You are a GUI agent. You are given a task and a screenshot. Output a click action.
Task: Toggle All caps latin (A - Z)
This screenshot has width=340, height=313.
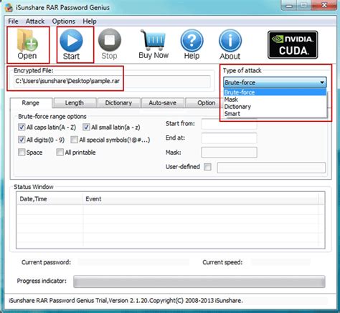(x=22, y=127)
